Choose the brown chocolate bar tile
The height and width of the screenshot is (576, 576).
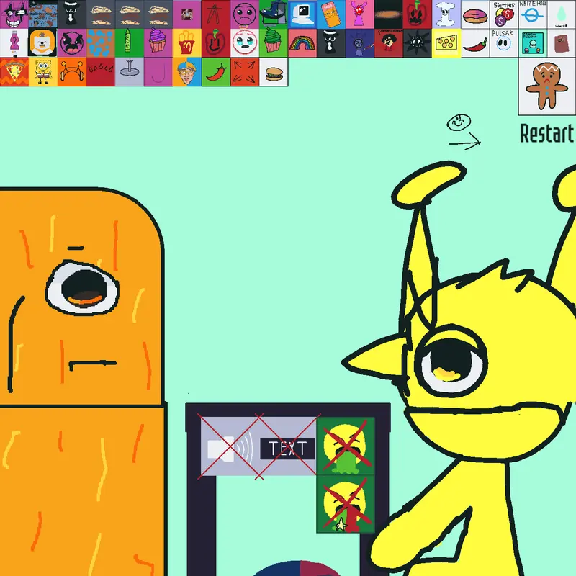tap(562, 43)
